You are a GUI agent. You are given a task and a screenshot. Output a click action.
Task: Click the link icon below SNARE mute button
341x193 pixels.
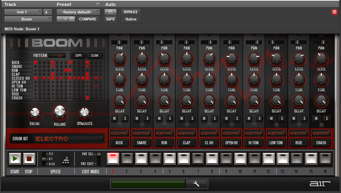tap(142, 125)
